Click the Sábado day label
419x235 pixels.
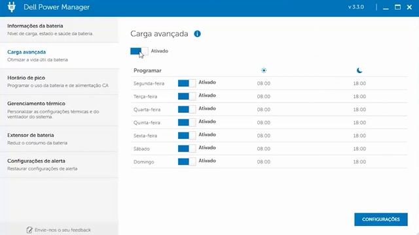coord(141,149)
